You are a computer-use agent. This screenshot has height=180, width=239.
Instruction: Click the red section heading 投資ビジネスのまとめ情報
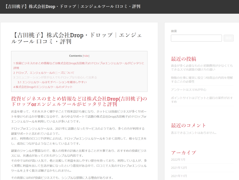click(x=79, y=101)
